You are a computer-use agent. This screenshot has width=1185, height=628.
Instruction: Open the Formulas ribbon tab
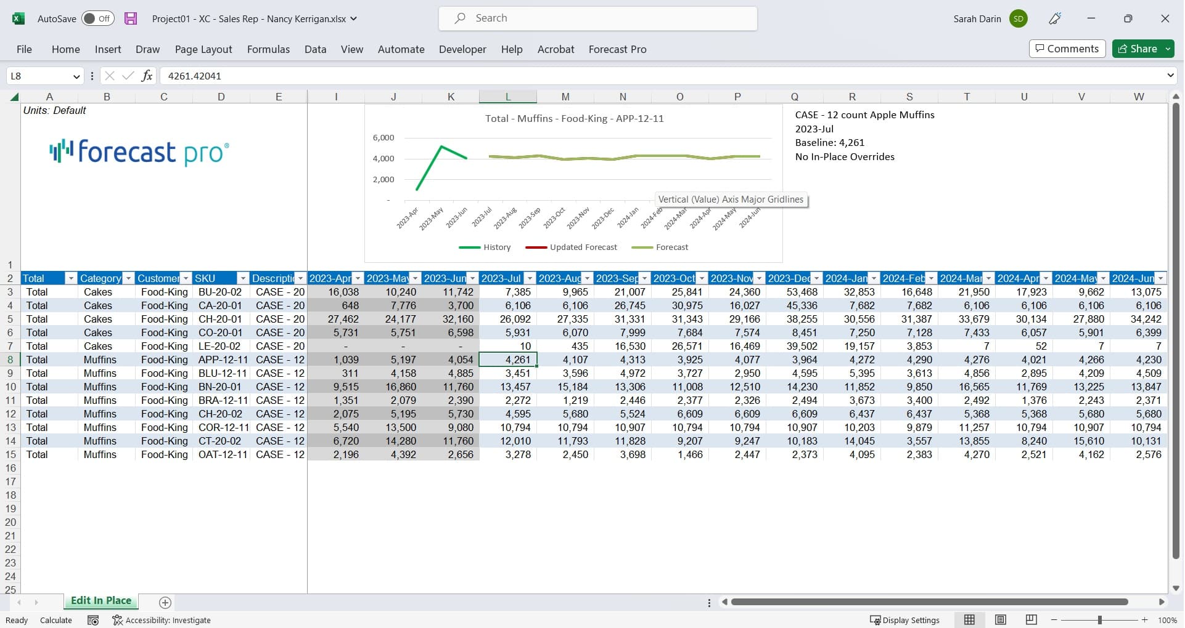click(x=268, y=49)
